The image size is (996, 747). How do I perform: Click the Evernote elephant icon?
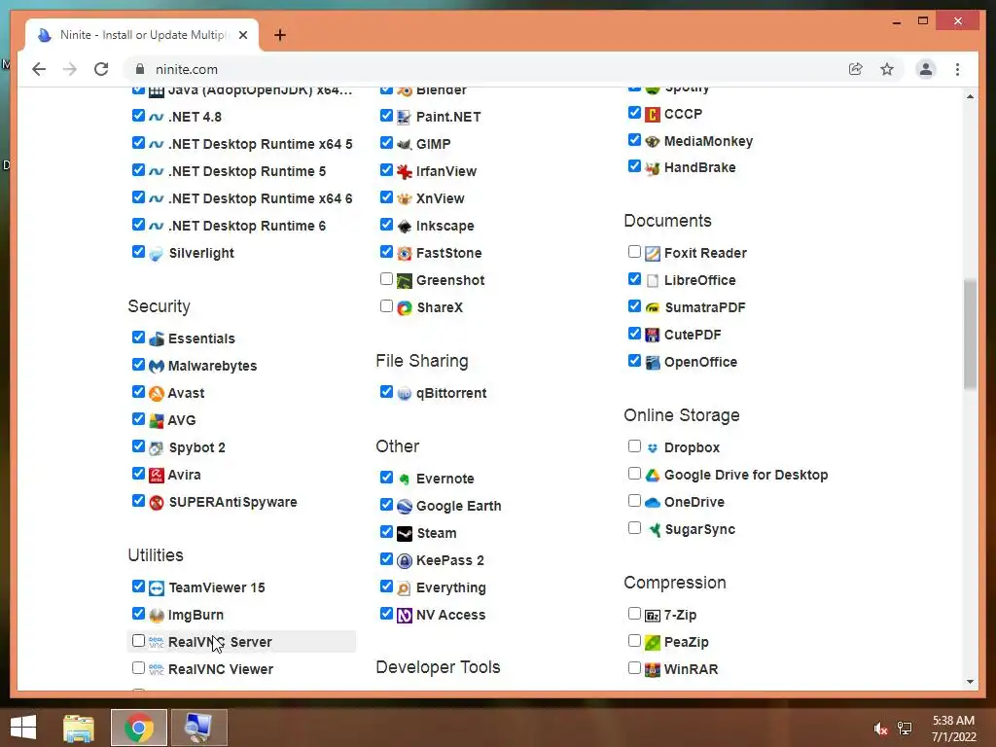point(405,479)
